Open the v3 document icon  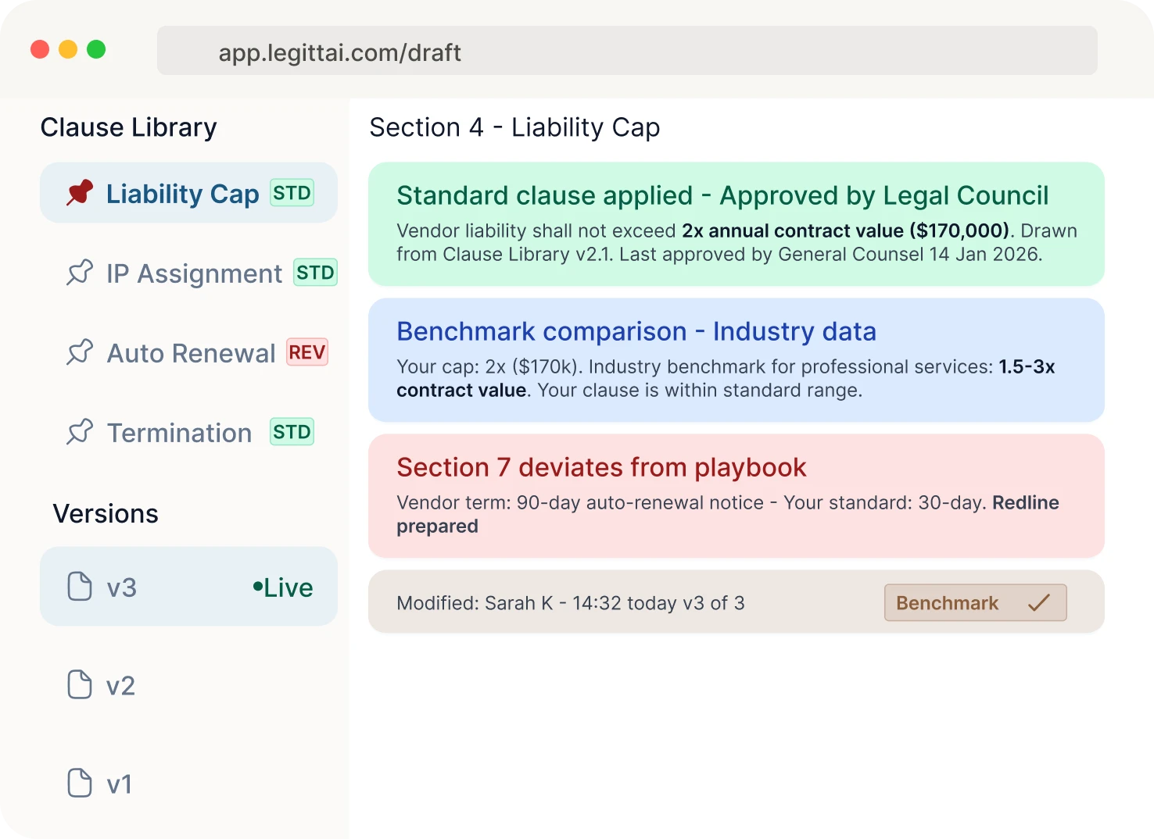coord(79,587)
